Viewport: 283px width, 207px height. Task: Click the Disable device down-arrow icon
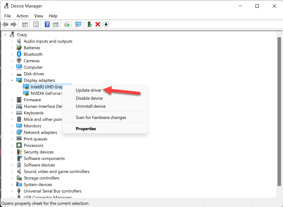tap(106, 24)
